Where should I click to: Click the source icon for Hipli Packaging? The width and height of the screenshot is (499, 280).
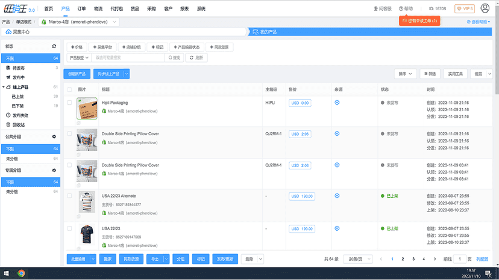(x=337, y=103)
